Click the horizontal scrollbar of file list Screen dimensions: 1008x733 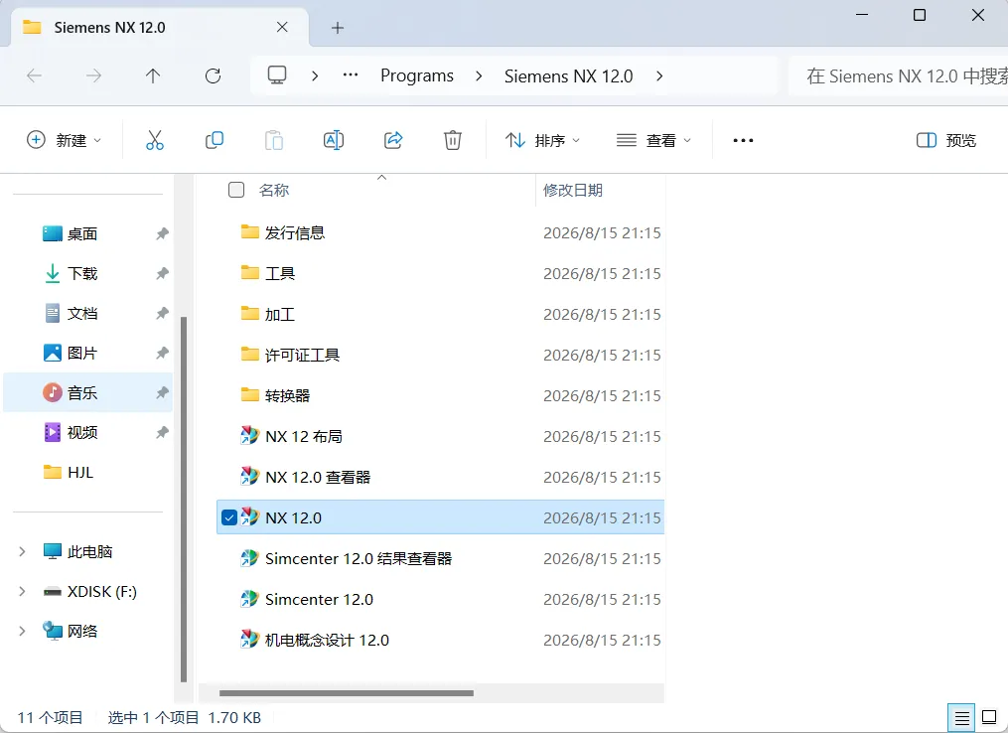coord(347,693)
